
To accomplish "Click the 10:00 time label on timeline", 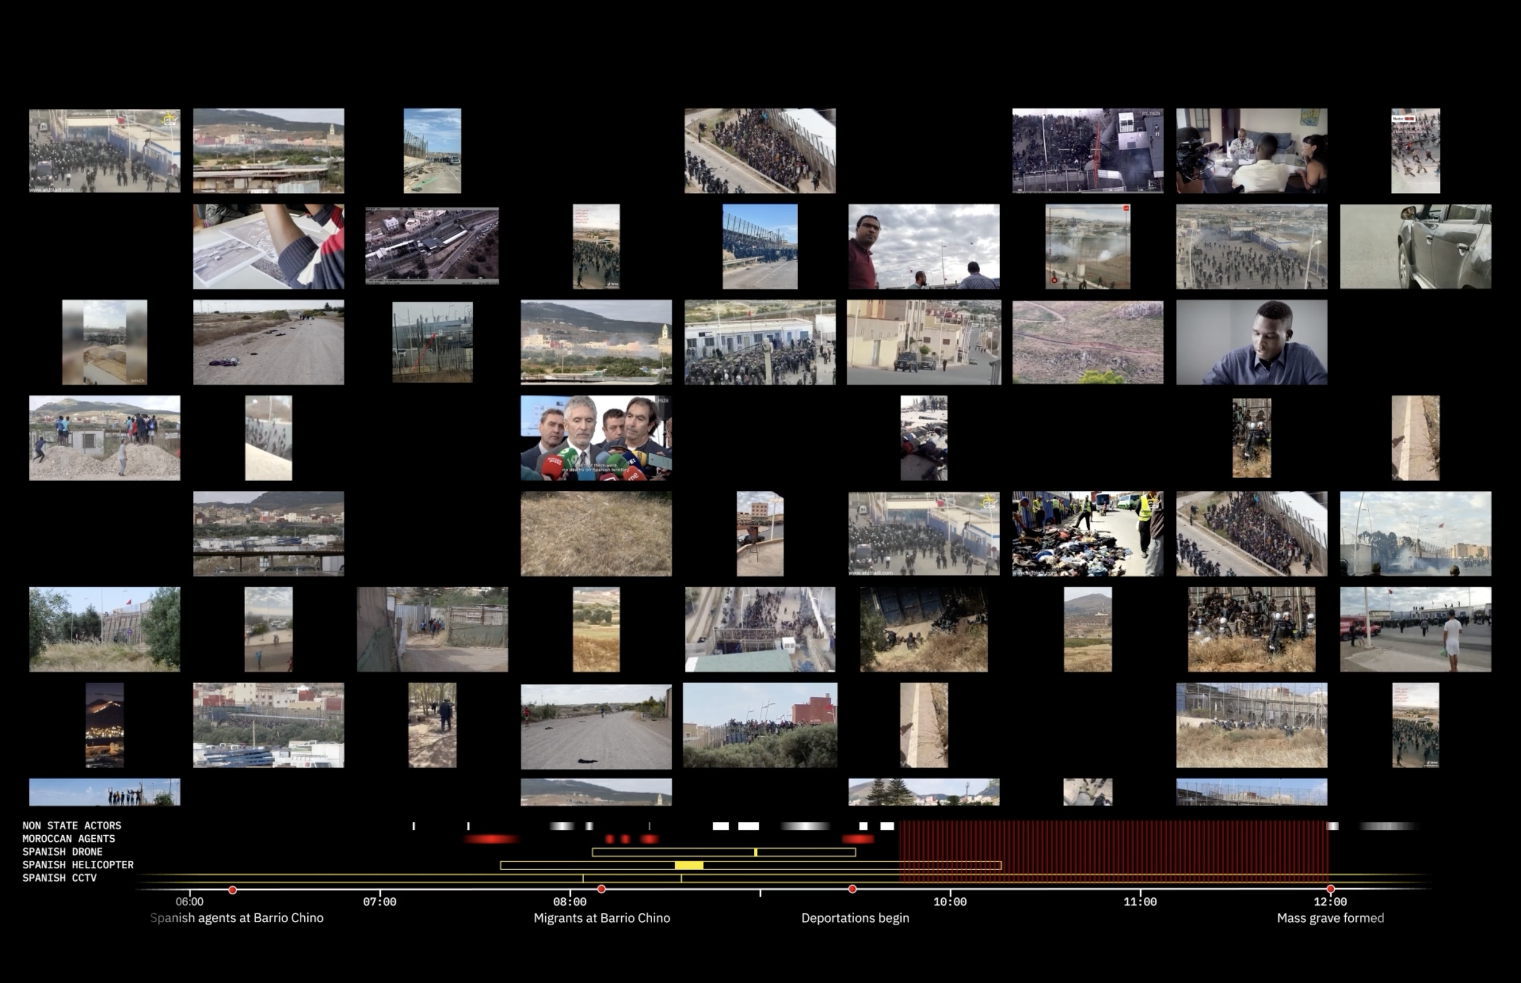I will [950, 901].
